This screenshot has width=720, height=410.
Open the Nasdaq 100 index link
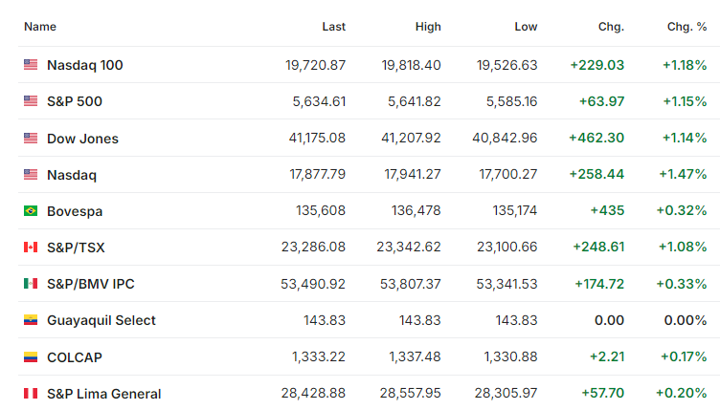85,65
